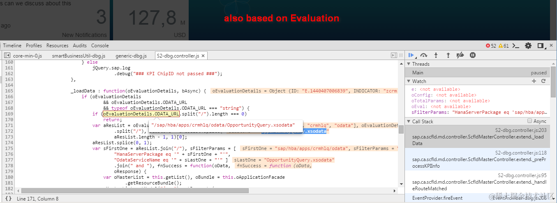Click highlighted oEvaluationDetails.ODATA_URL expression
The height and width of the screenshot is (203, 557).
141,114
